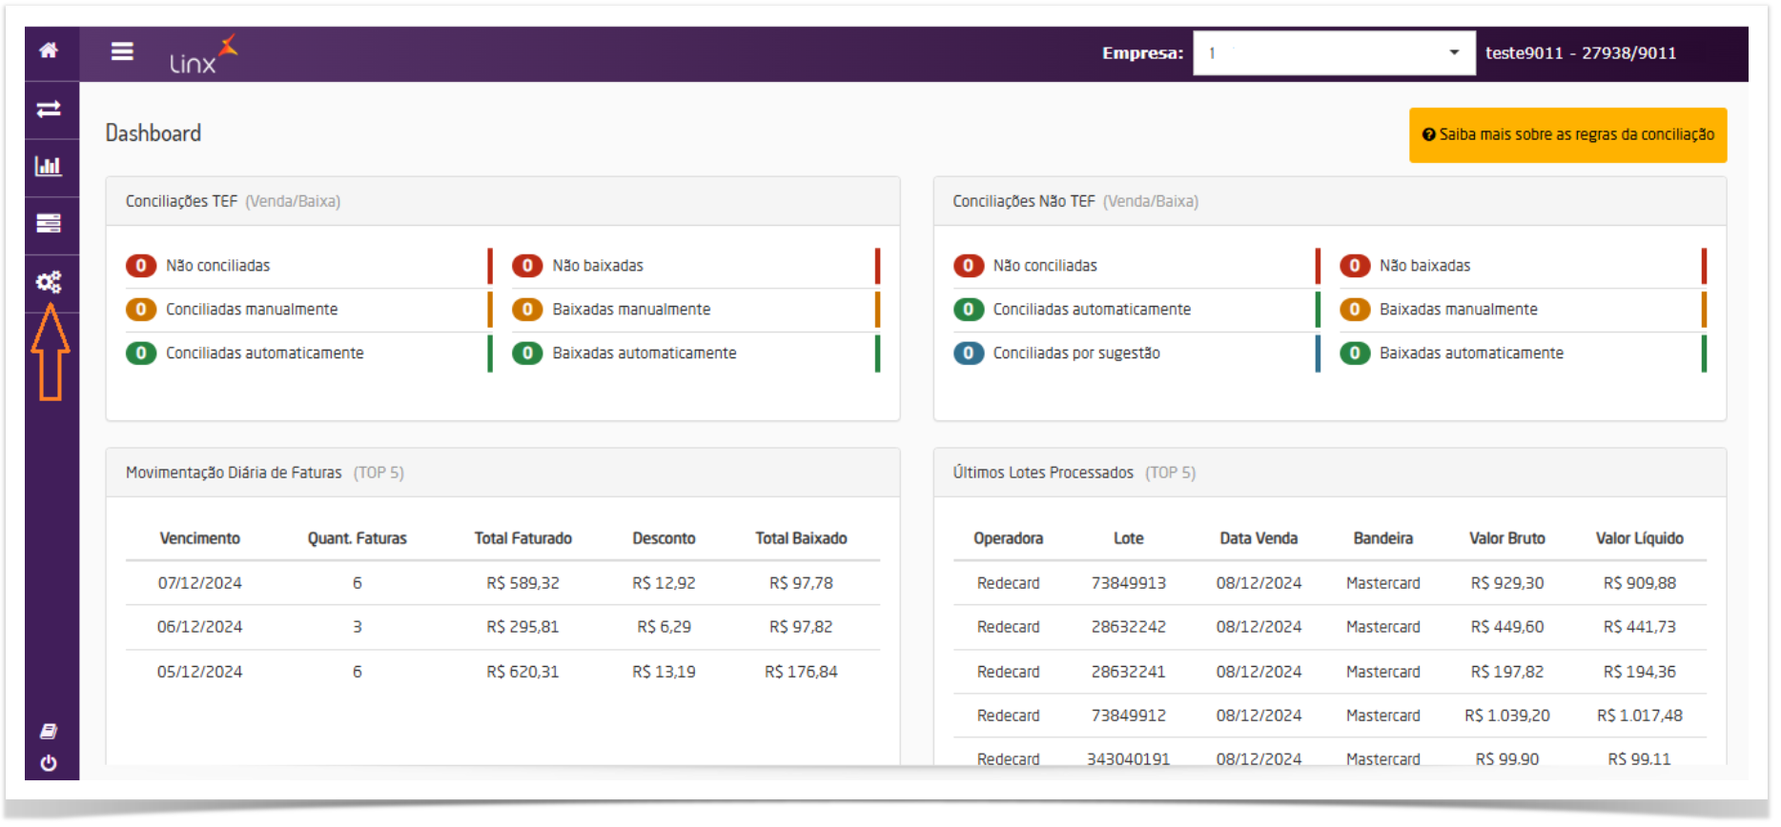The width and height of the screenshot is (1781, 827).
Task: Click the power logout icon
Action: [49, 763]
